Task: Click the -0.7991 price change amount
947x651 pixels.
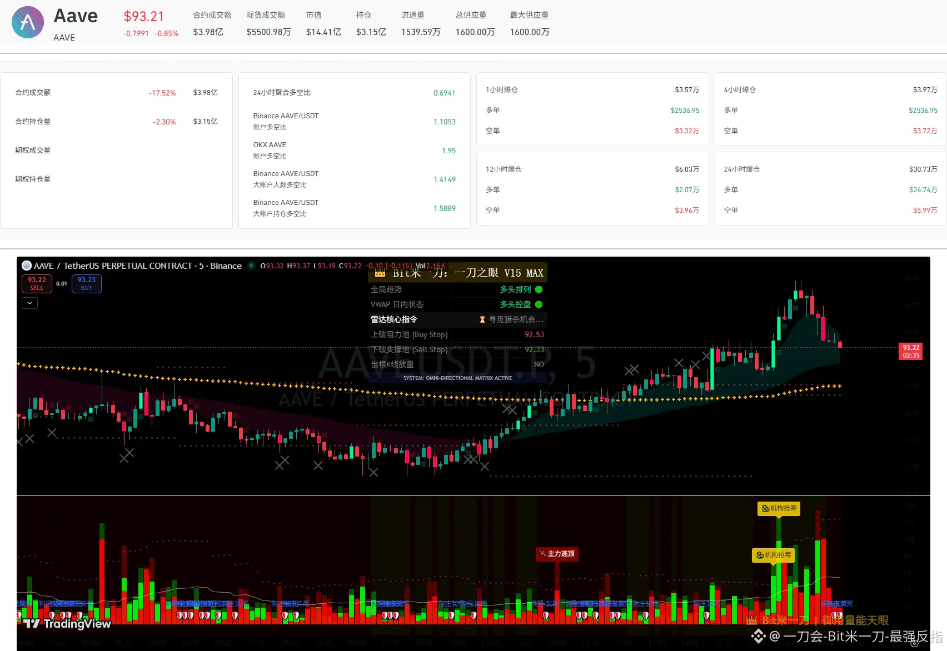Action: click(136, 33)
